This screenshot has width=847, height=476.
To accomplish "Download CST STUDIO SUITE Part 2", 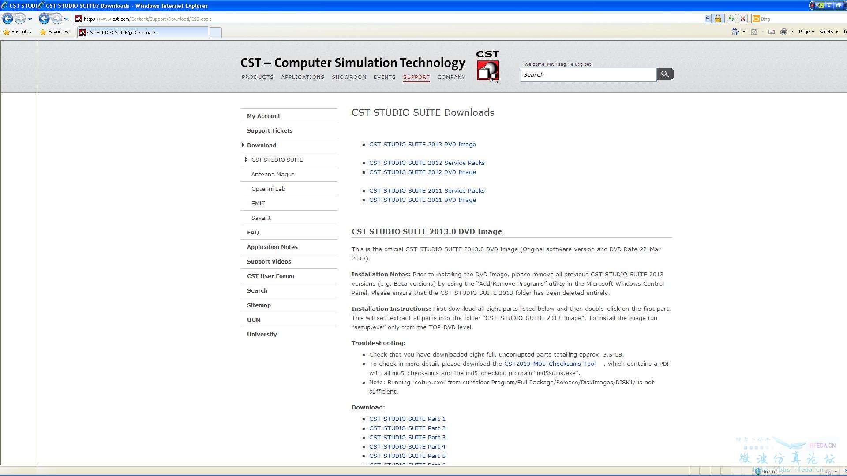I will pos(407,428).
